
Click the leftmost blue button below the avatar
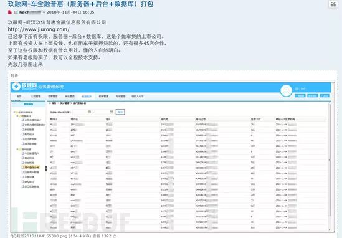[300, 95]
